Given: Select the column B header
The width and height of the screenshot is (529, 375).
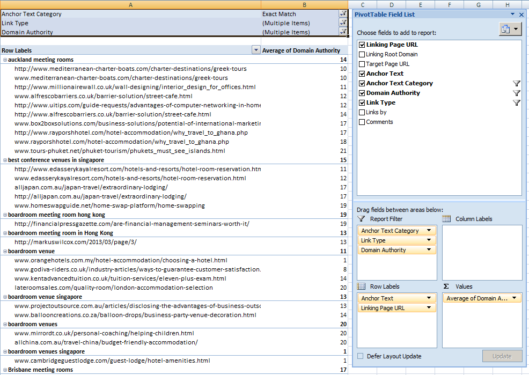Looking at the screenshot, I should pos(304,4).
